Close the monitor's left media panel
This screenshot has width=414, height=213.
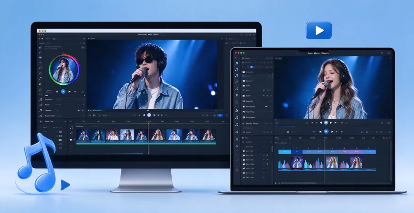[84, 39]
